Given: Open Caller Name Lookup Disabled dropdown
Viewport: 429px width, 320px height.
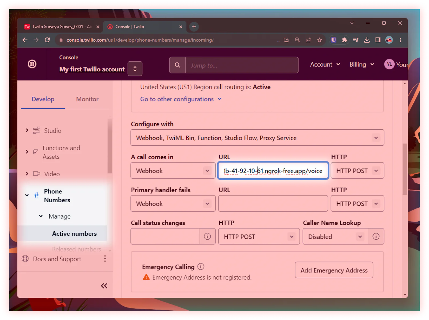Looking at the screenshot, I should click(x=335, y=236).
